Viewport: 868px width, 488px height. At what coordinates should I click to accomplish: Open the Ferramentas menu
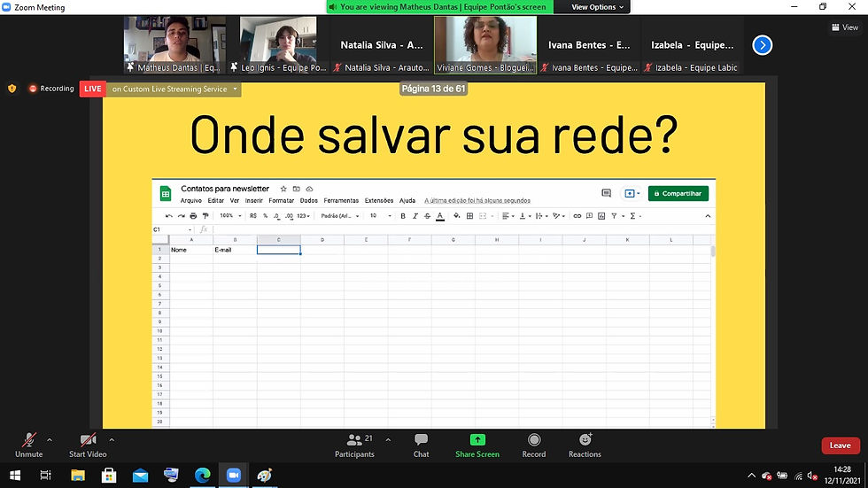341,201
